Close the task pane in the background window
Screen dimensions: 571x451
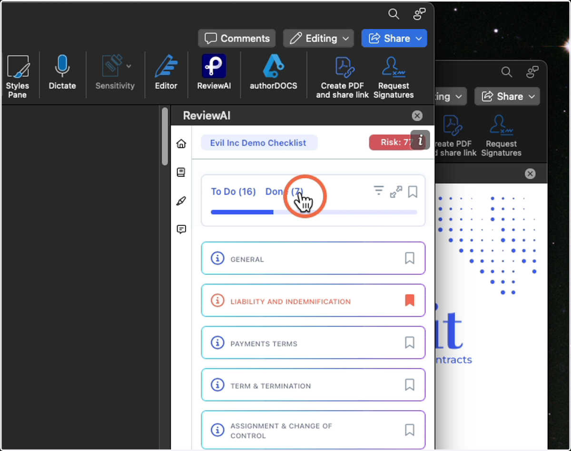point(530,174)
